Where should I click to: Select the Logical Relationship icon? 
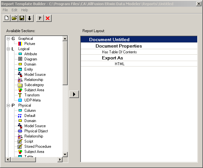tap(20, 80)
